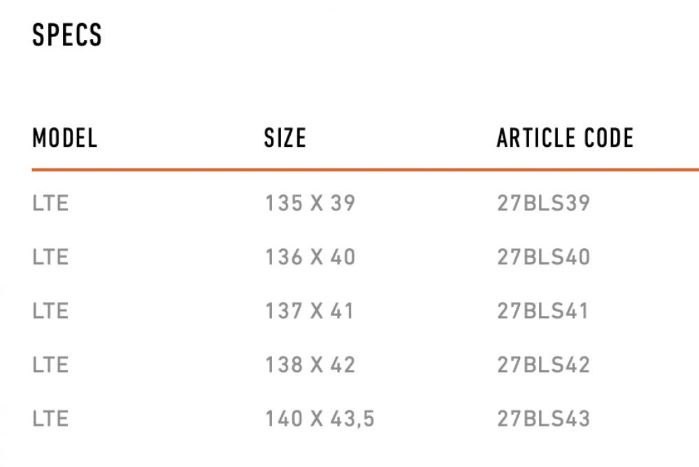Click the orange divider line below the headers
Image resolution: width=699 pixels, height=467 pixels.
[x=365, y=169]
